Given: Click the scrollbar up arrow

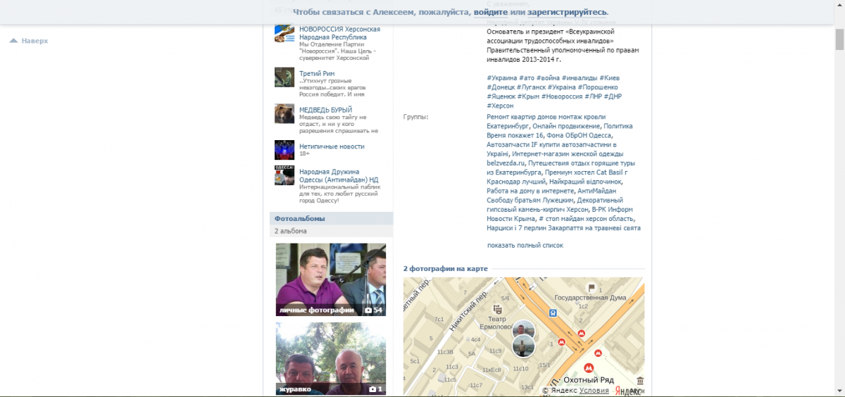Looking at the screenshot, I should coord(839,6).
